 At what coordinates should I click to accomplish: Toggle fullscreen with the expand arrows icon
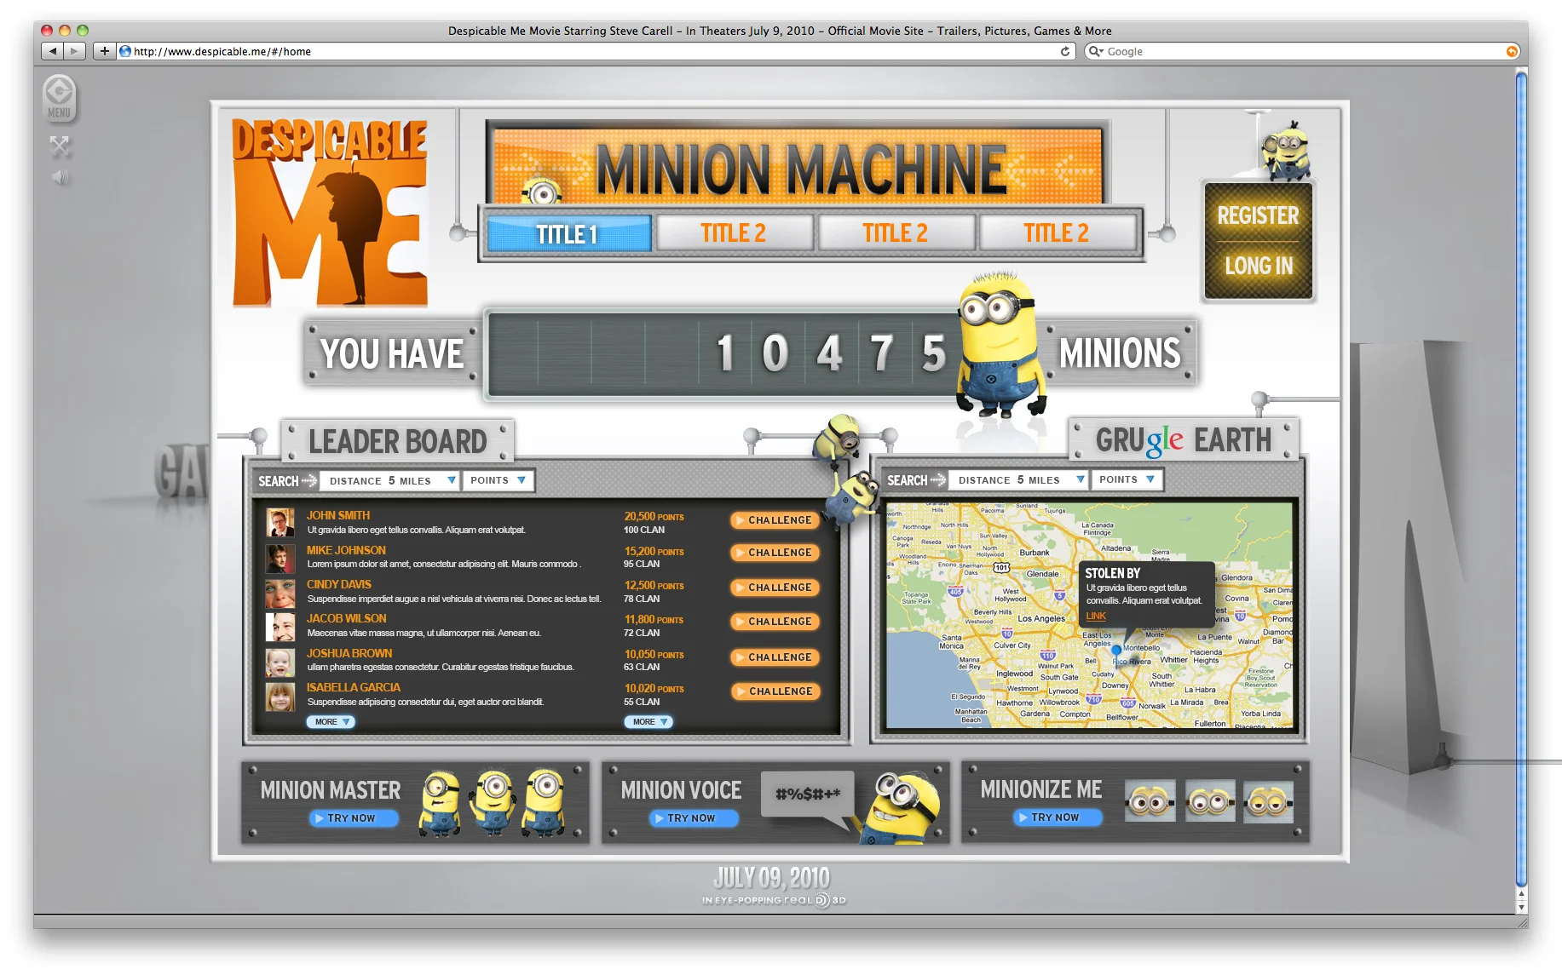click(60, 146)
